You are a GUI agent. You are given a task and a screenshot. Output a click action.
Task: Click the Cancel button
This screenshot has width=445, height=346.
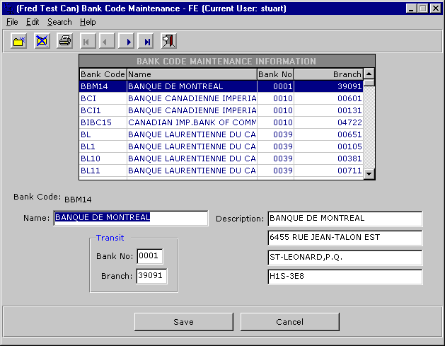[x=290, y=322]
